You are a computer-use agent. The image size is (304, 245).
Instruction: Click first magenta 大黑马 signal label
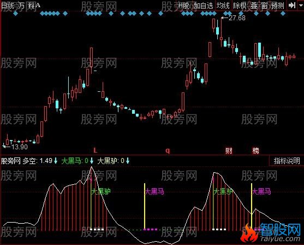pos(154,192)
